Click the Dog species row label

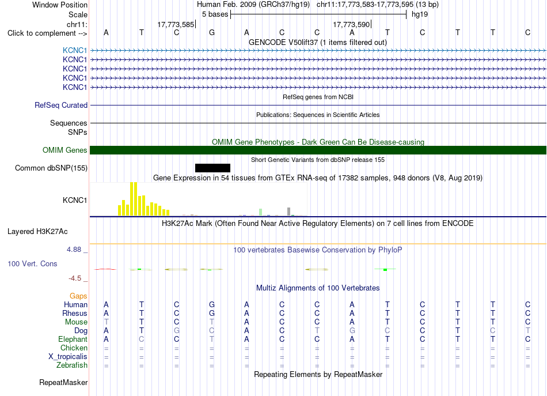81,330
